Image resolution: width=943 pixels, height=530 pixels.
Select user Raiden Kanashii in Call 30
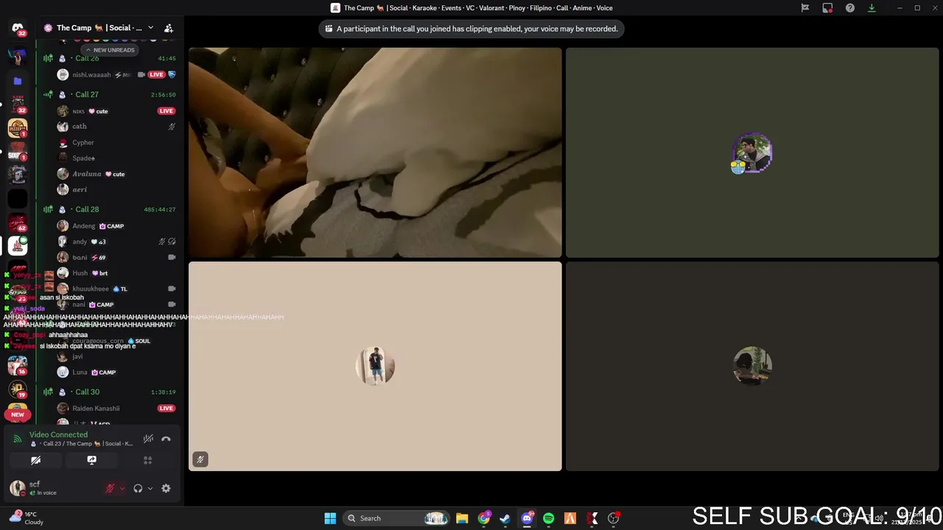96,408
